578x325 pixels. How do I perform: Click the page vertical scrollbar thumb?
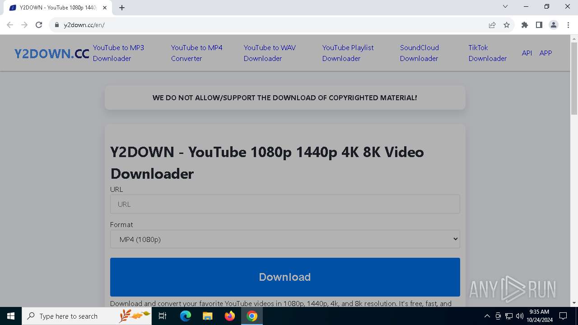point(574,79)
